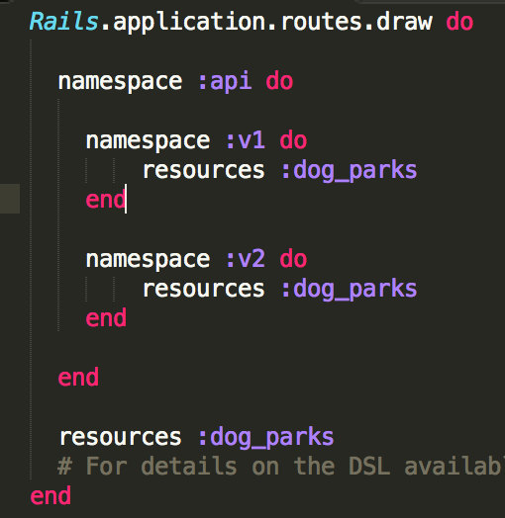Viewport: 505px width, 518px height.
Task: Click :dog_parks under namespace v2
Action: 350,290
